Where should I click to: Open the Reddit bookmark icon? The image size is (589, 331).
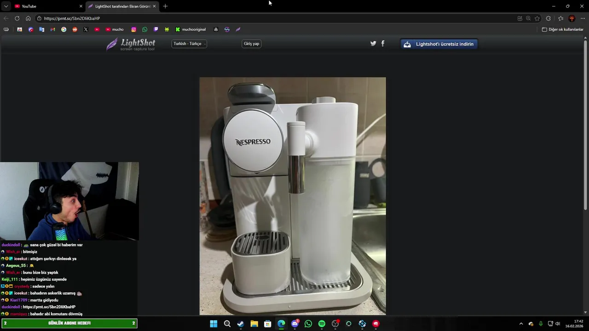click(x=75, y=29)
